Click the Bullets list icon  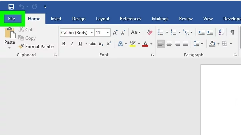pyautogui.click(x=161, y=32)
